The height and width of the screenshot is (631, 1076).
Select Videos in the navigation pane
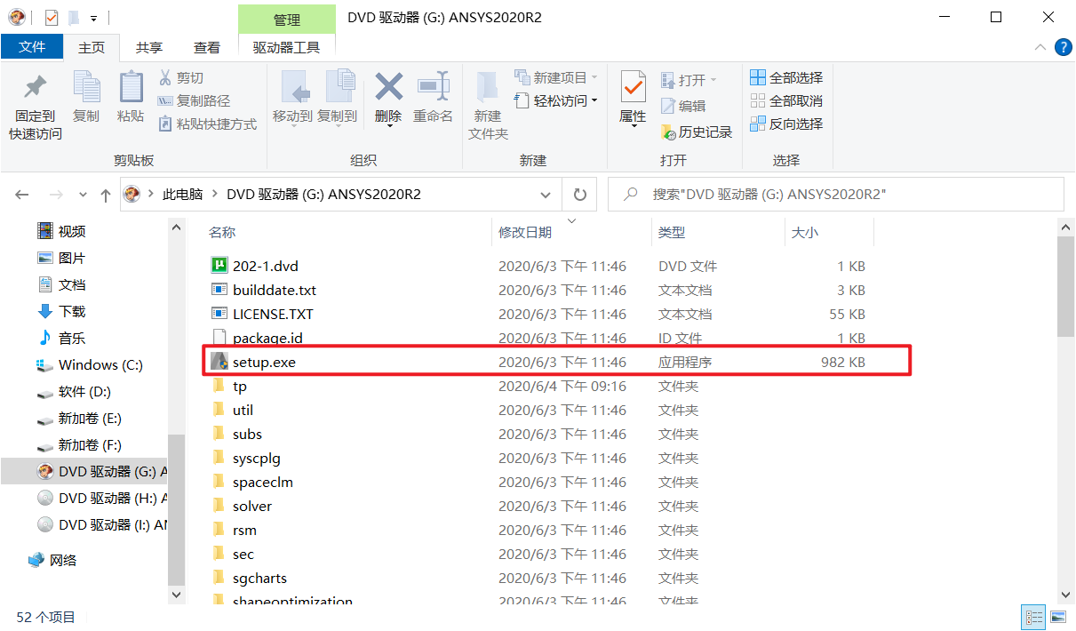[x=61, y=232]
